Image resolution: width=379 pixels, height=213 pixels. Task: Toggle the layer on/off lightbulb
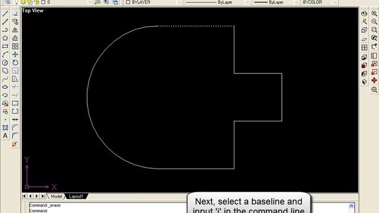coord(17,2)
